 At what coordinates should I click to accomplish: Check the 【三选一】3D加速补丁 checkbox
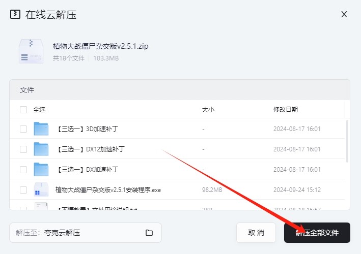[23, 129]
